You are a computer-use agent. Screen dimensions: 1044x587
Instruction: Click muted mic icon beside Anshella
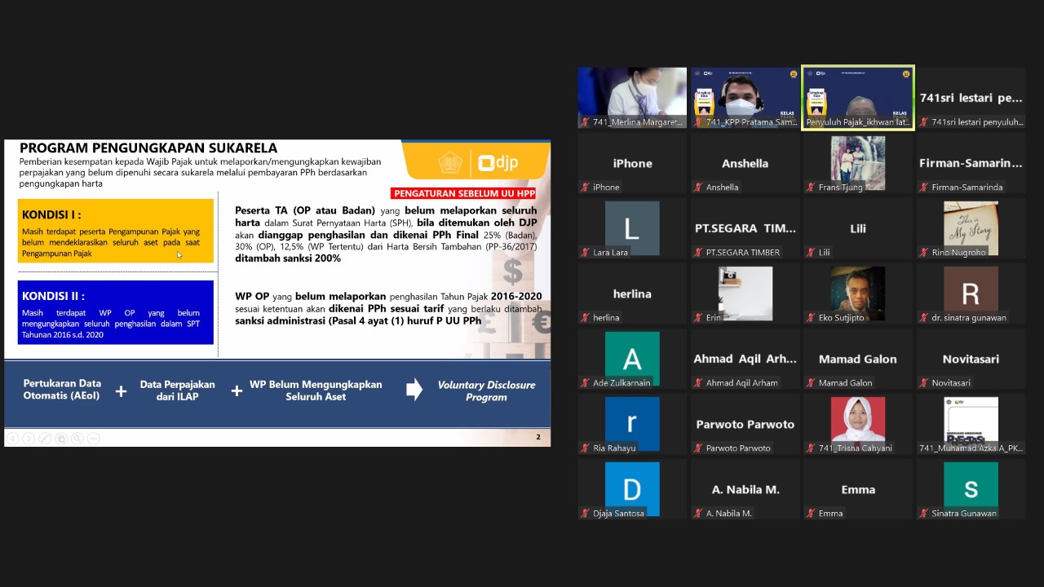[x=698, y=188]
